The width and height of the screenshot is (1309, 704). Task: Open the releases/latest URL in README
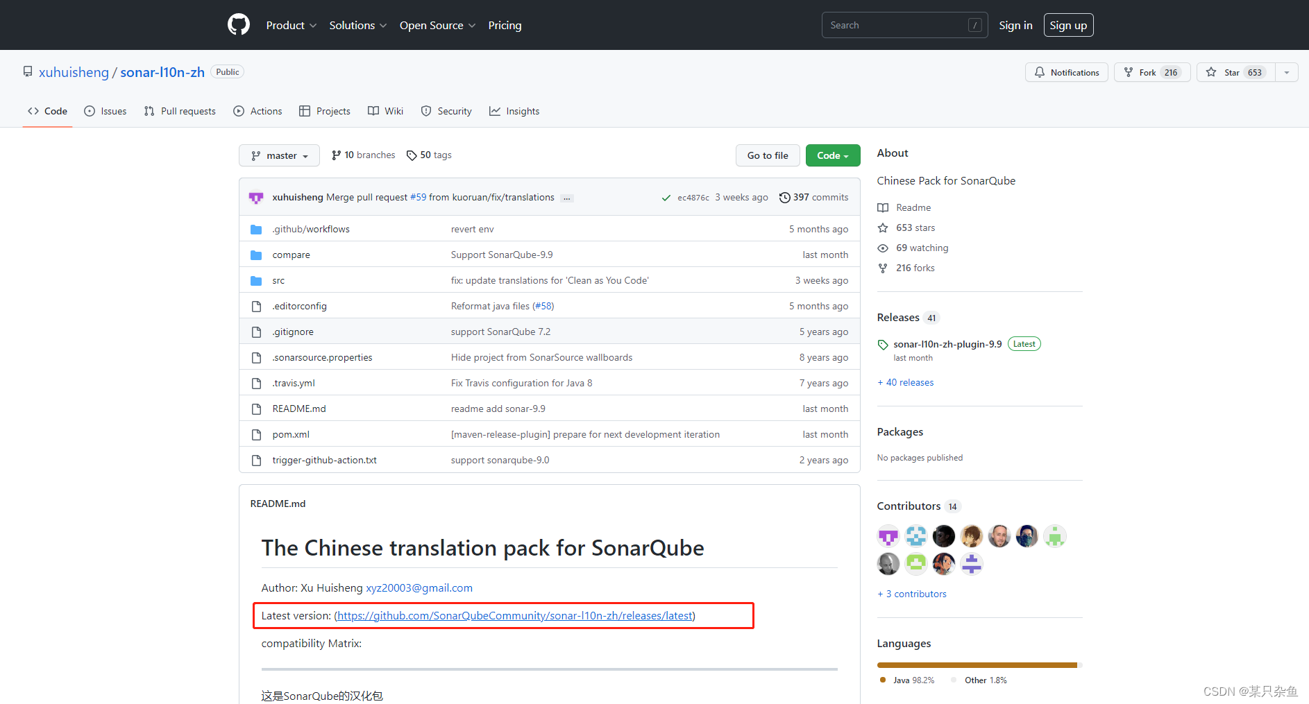tap(515, 616)
